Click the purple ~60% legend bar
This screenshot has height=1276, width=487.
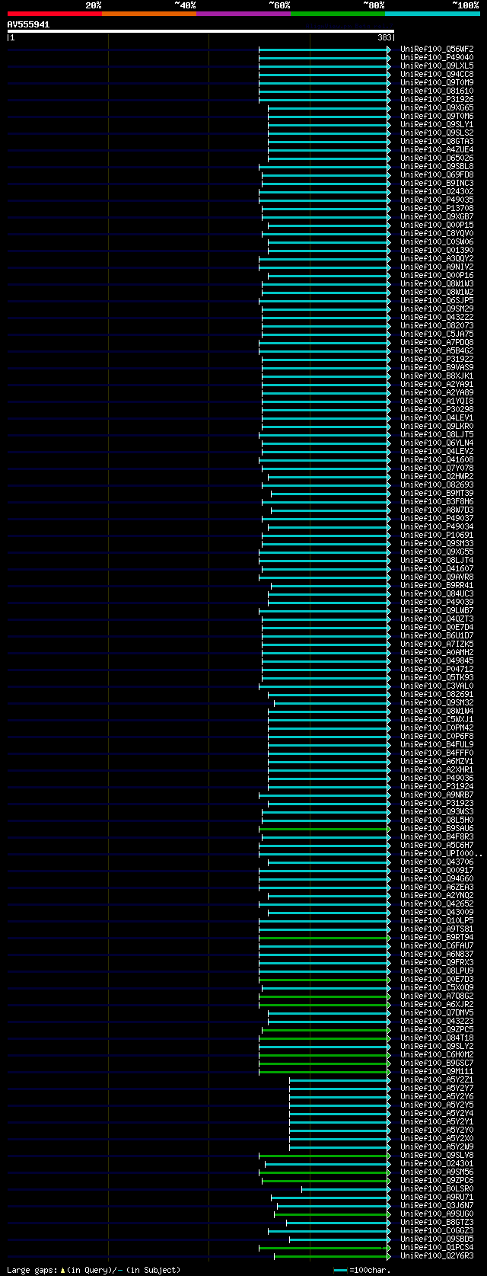243,14
